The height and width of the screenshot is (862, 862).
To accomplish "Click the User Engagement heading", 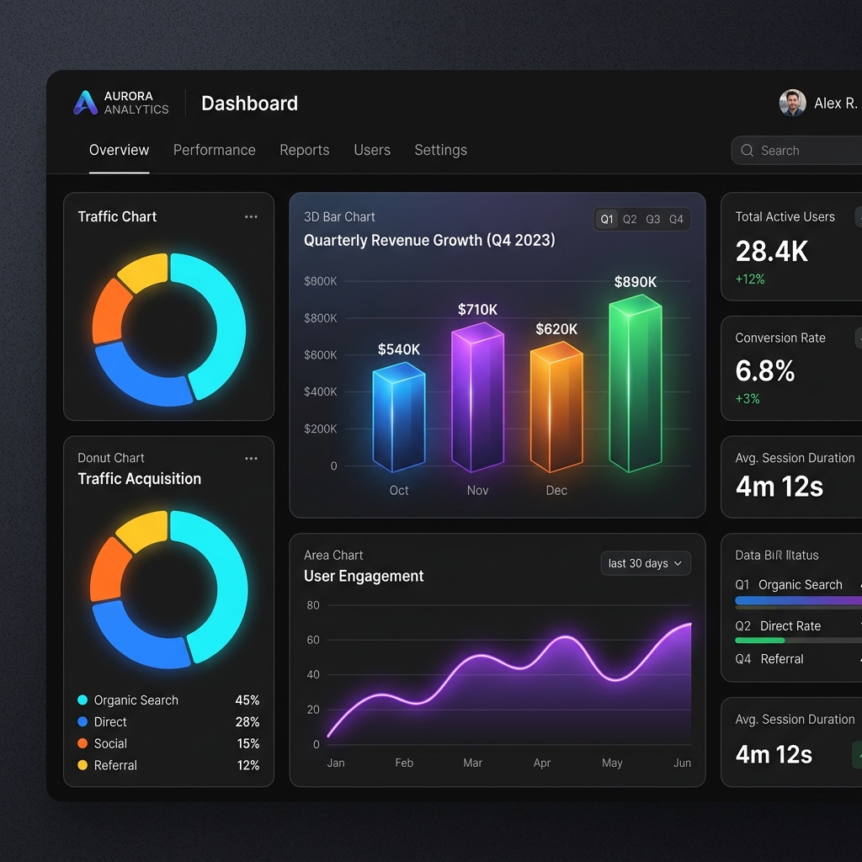I will pyautogui.click(x=364, y=576).
